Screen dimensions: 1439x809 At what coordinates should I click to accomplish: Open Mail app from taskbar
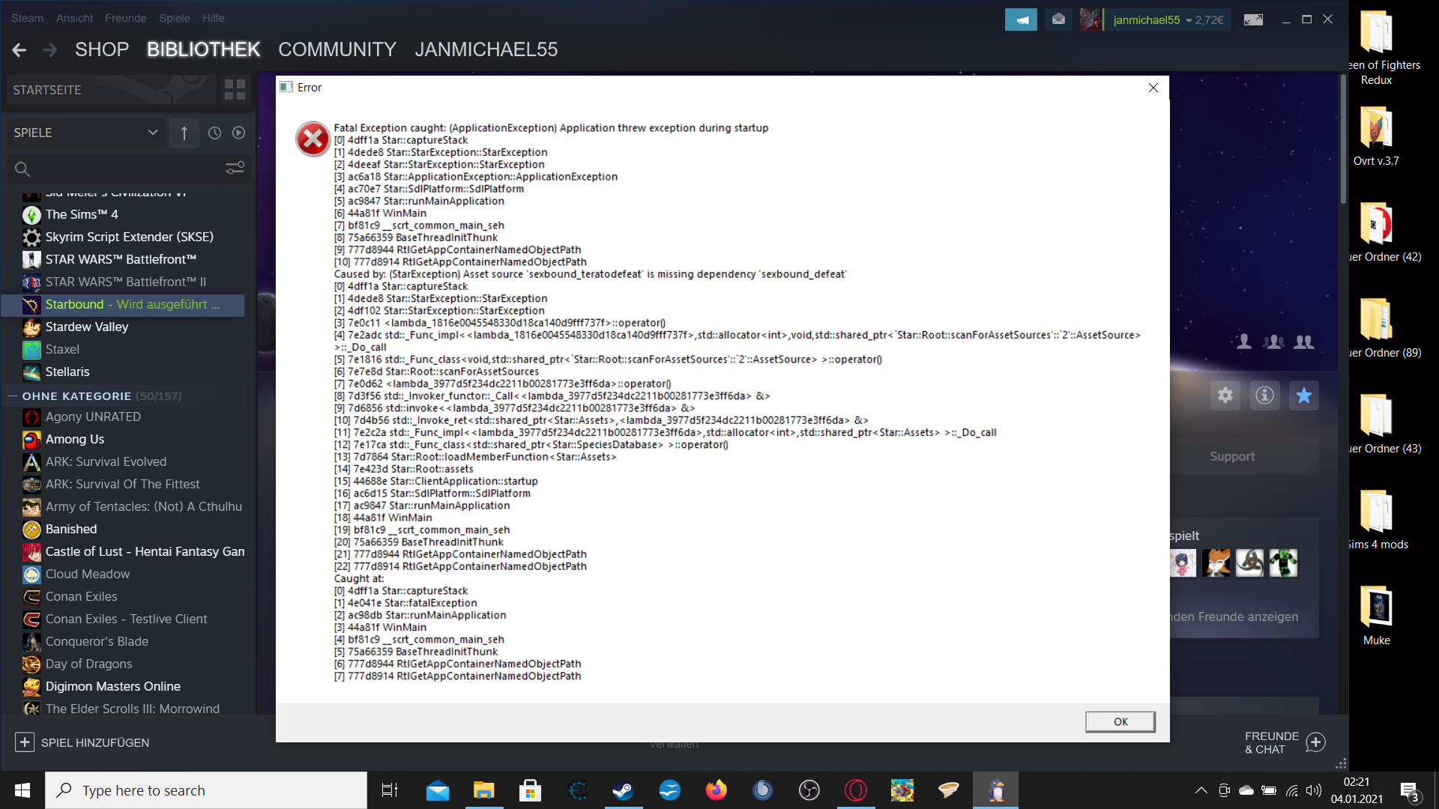437,790
